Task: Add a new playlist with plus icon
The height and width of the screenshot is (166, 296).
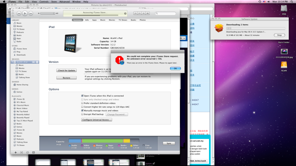Action: click(x=15, y=152)
